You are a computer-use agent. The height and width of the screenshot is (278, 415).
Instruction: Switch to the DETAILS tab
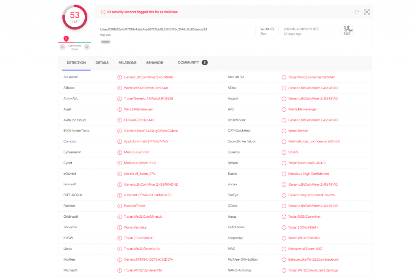pos(102,63)
